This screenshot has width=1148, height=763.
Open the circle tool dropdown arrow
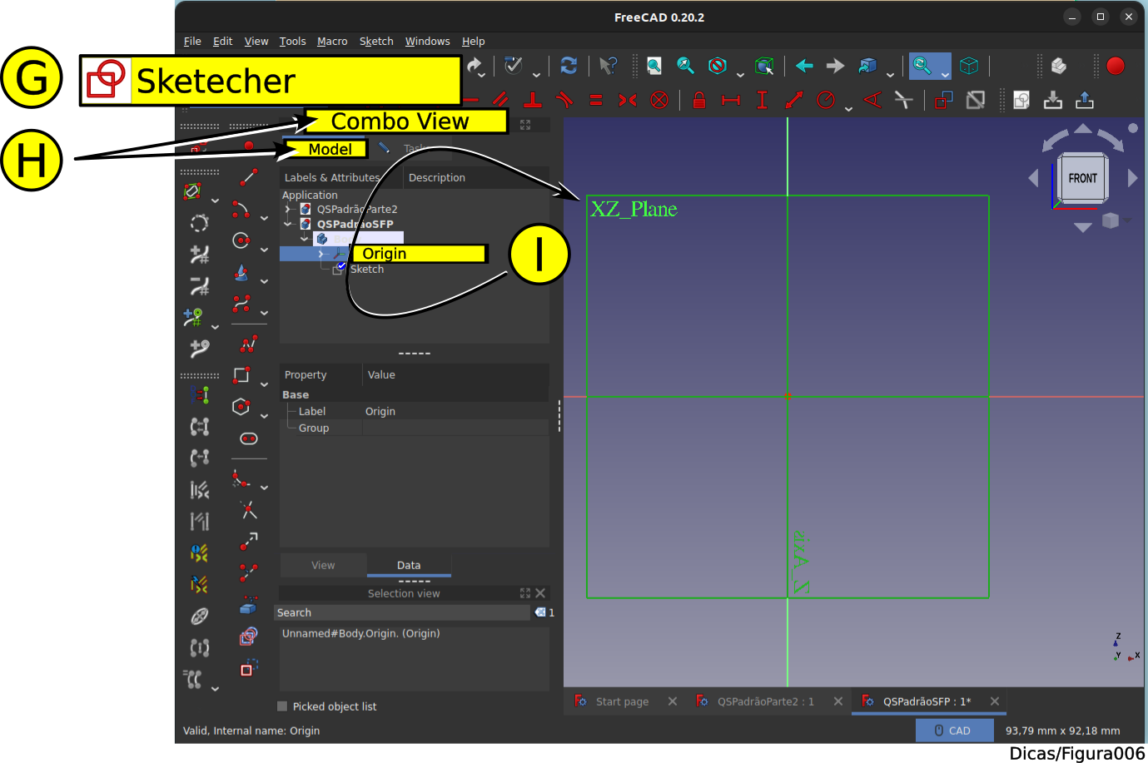pos(264,250)
